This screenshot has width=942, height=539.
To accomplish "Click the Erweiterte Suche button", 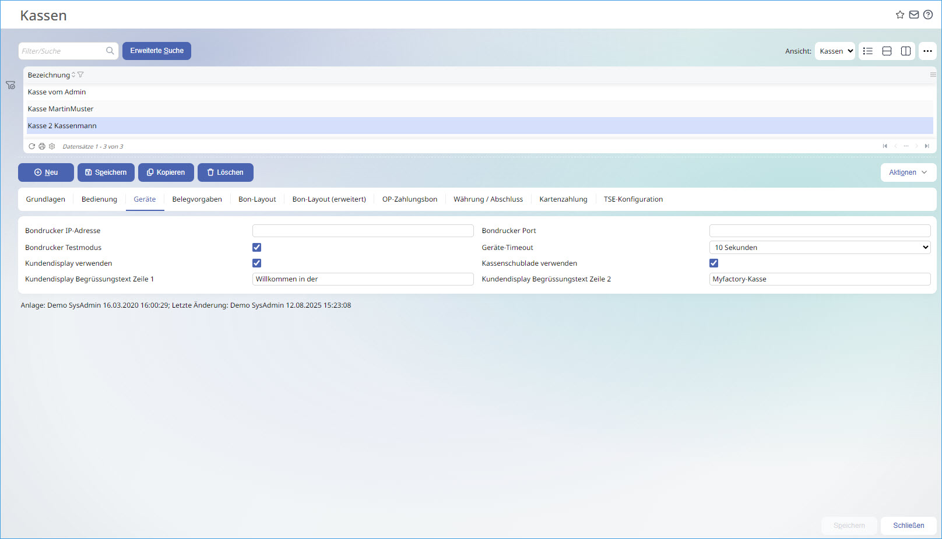I will point(157,51).
